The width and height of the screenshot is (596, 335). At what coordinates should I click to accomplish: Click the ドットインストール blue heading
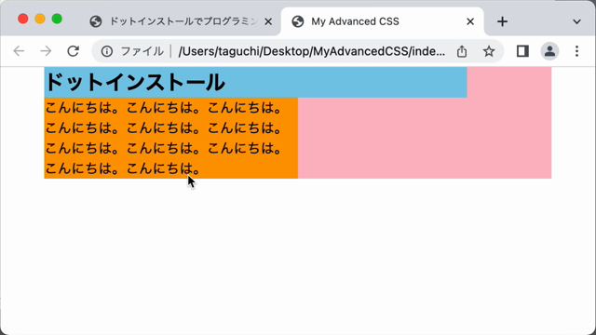[255, 83]
